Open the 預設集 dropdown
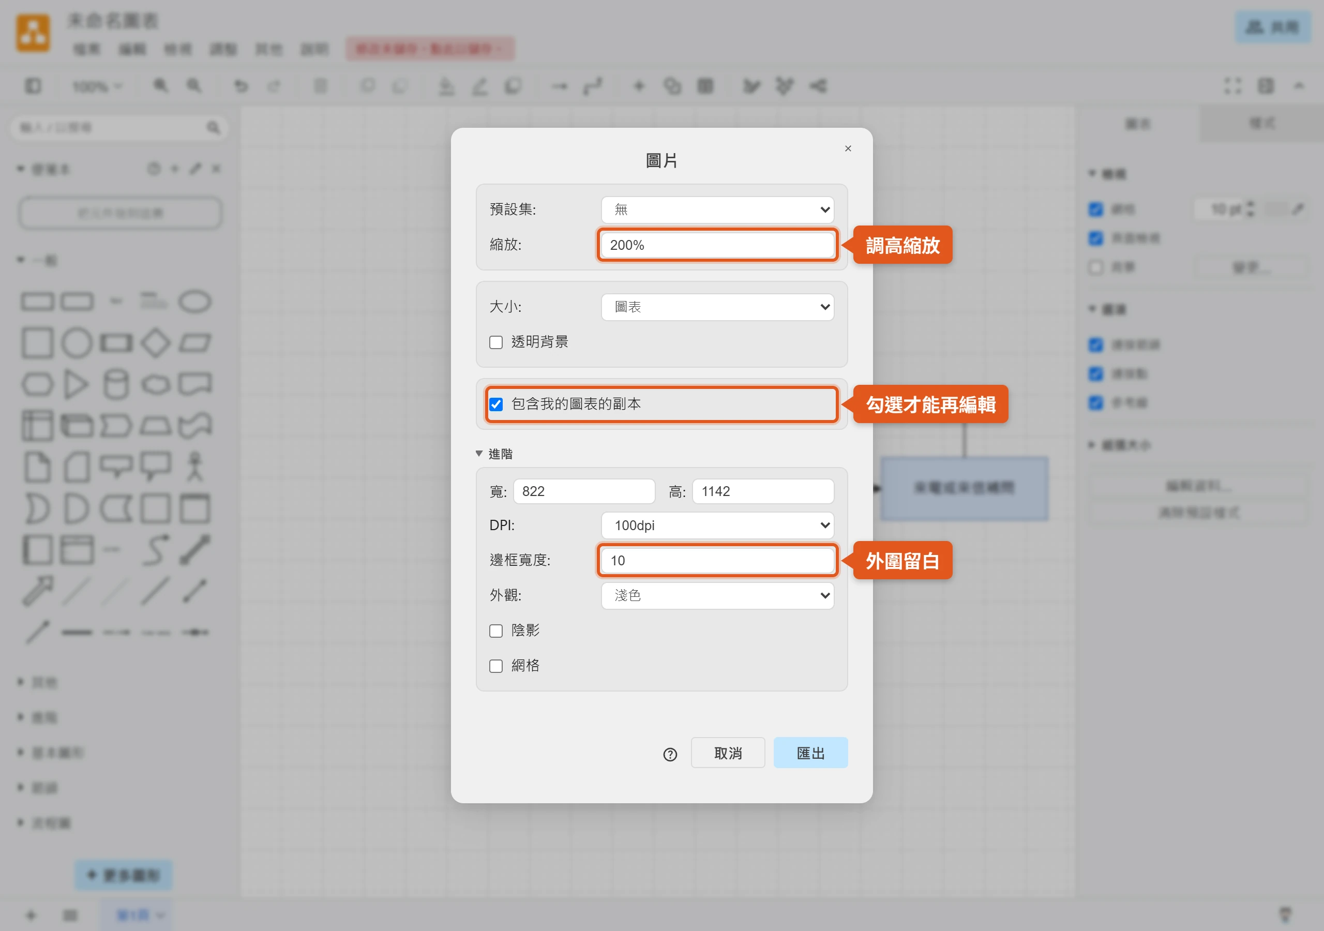 tap(717, 209)
